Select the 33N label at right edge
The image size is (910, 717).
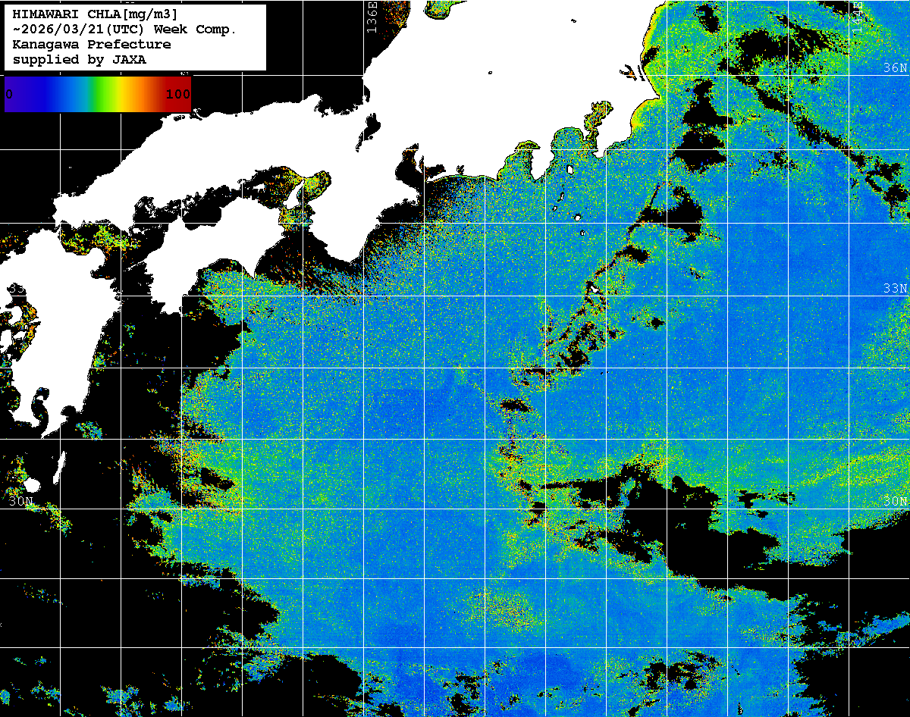[894, 289]
